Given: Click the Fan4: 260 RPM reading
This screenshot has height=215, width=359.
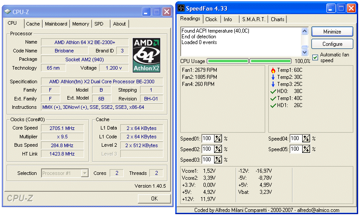Looking at the screenshot, I should click(198, 84).
